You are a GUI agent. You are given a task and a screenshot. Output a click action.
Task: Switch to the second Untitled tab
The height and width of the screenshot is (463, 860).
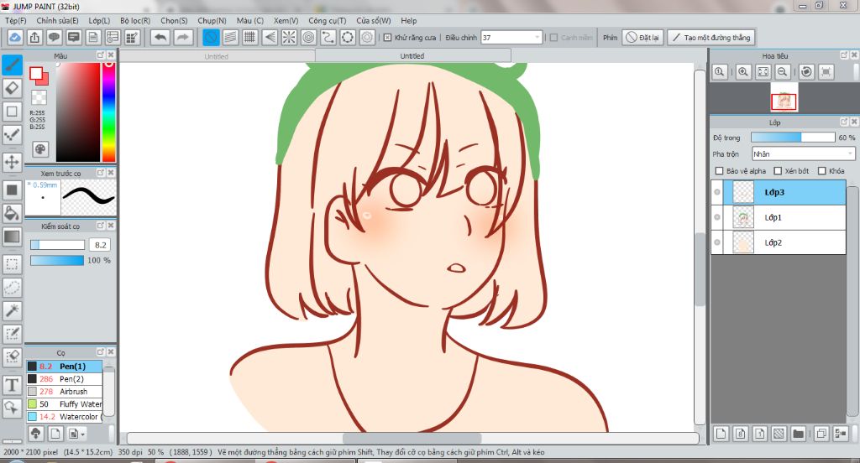tap(412, 56)
